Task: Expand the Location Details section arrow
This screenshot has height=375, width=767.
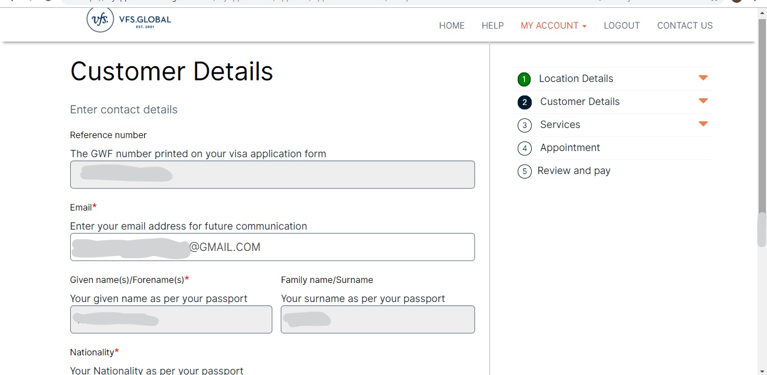Action: 703,78
